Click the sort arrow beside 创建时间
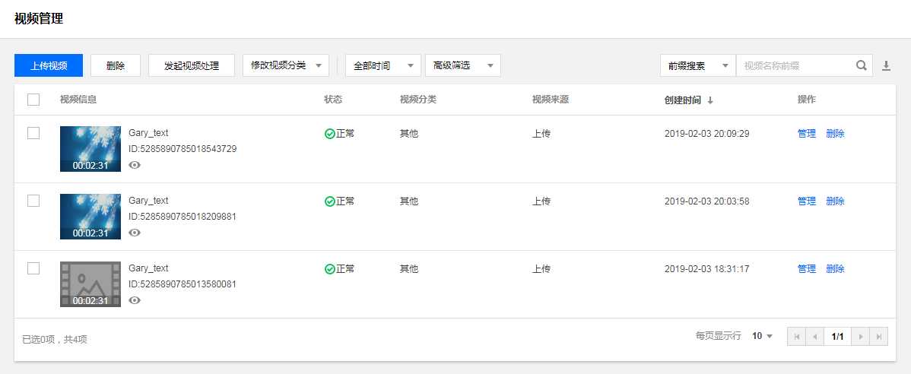Viewport: 911px width, 374px height. click(x=710, y=100)
